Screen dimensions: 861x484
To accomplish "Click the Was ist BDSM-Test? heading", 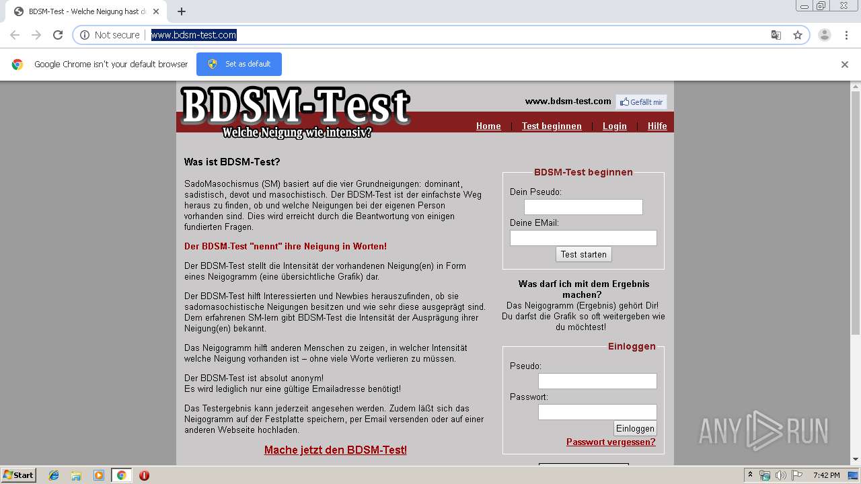I will tap(232, 162).
